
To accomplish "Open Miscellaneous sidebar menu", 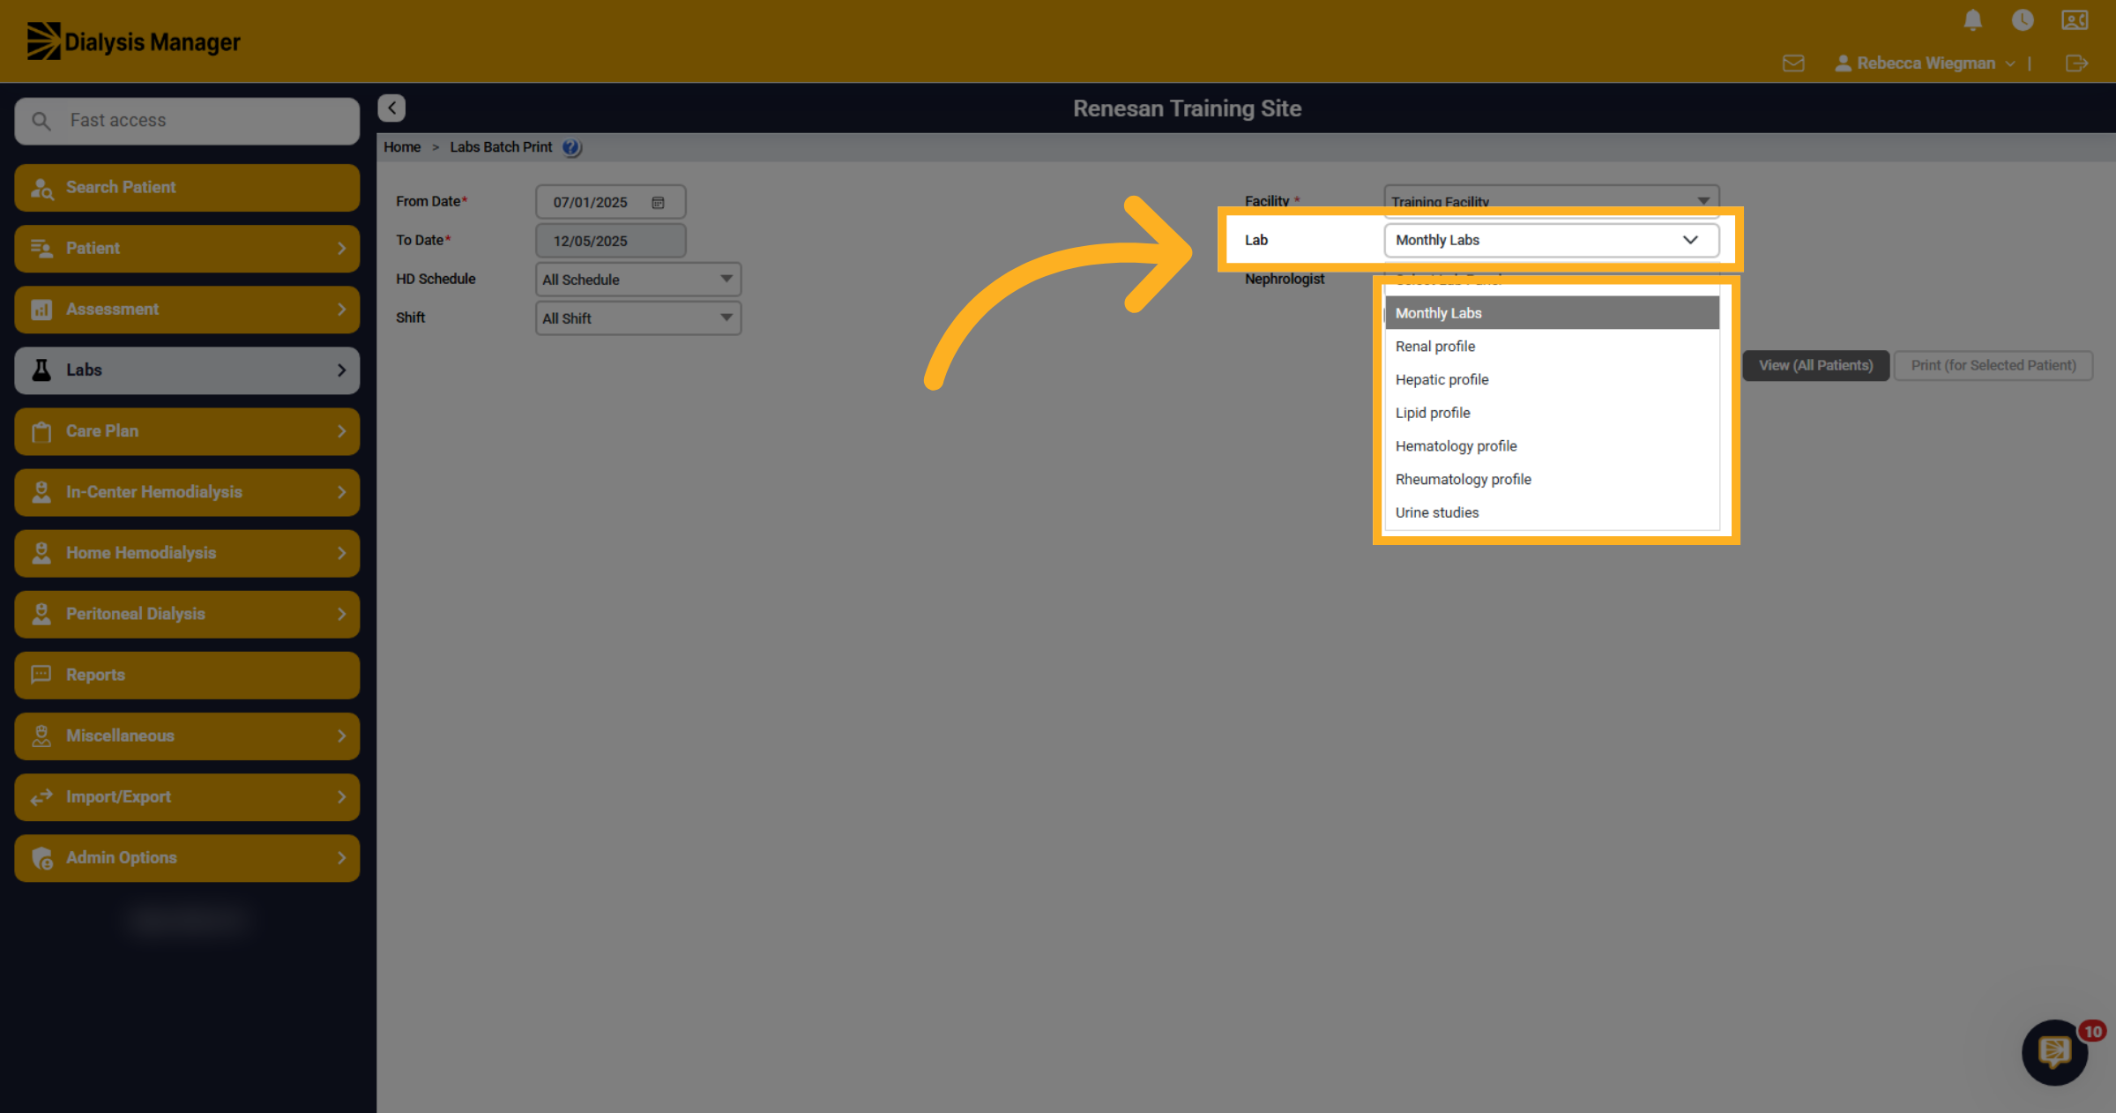I will coord(187,736).
